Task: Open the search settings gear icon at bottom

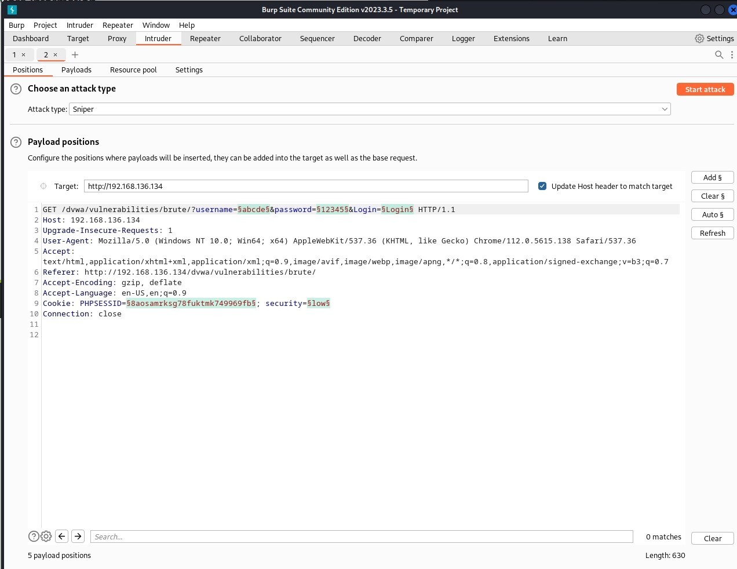Action: [x=46, y=537]
